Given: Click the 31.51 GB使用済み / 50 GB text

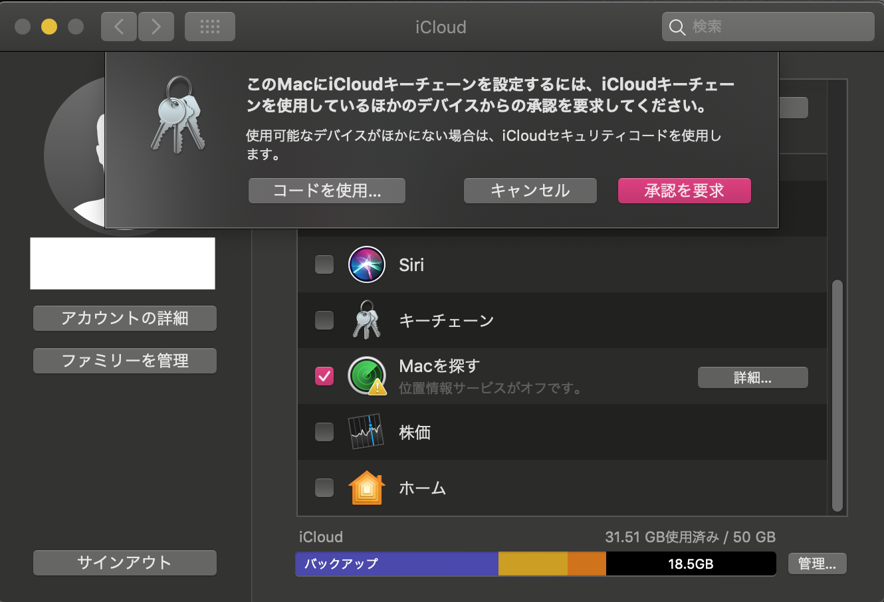Looking at the screenshot, I should click(x=691, y=537).
